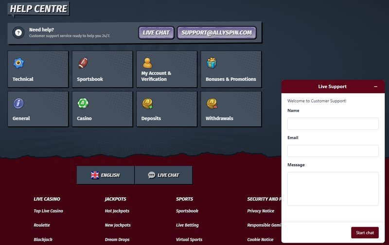Go to Top Live Casino link
The height and width of the screenshot is (245, 389).
pyautogui.click(x=48, y=211)
